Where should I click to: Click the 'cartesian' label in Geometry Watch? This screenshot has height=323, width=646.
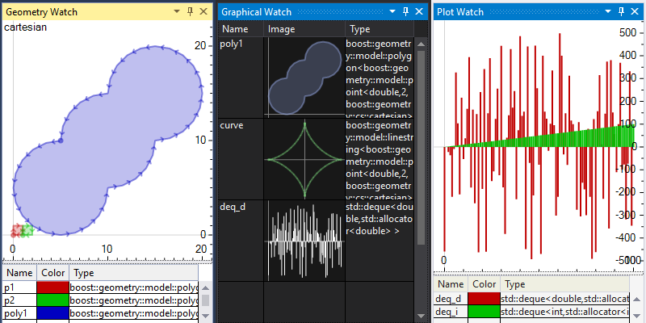pos(25,27)
